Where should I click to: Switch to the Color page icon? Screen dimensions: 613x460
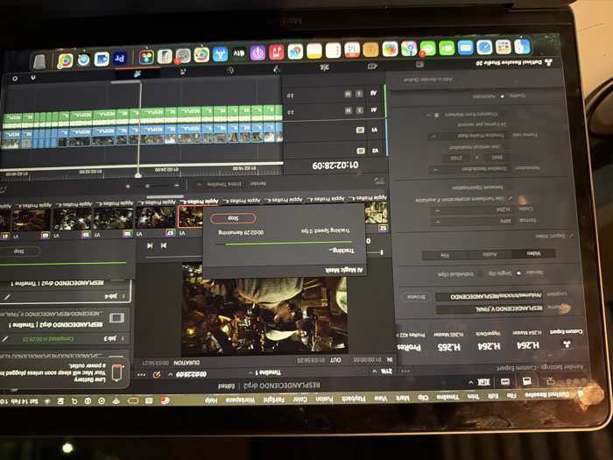coord(230,70)
